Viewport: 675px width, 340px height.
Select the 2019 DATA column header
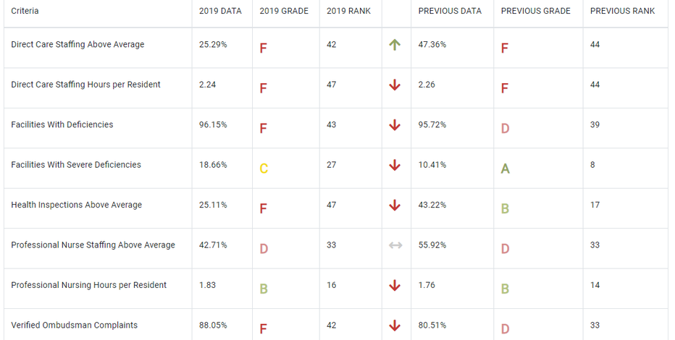click(220, 11)
